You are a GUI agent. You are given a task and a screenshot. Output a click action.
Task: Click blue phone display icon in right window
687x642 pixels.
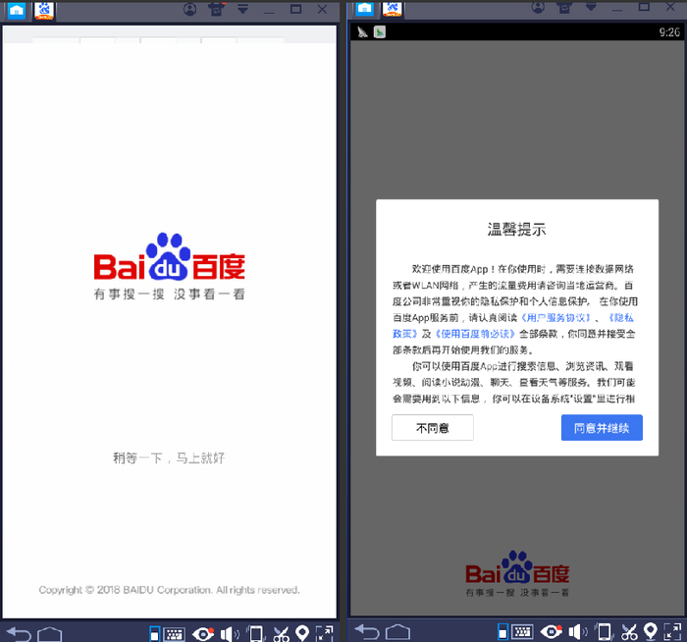[502, 631]
